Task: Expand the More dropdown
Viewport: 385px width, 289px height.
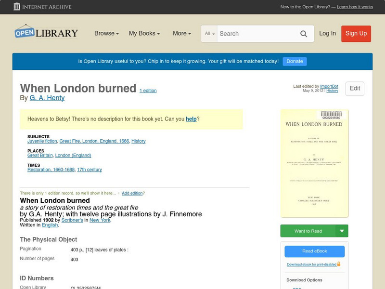Action: 181,34
